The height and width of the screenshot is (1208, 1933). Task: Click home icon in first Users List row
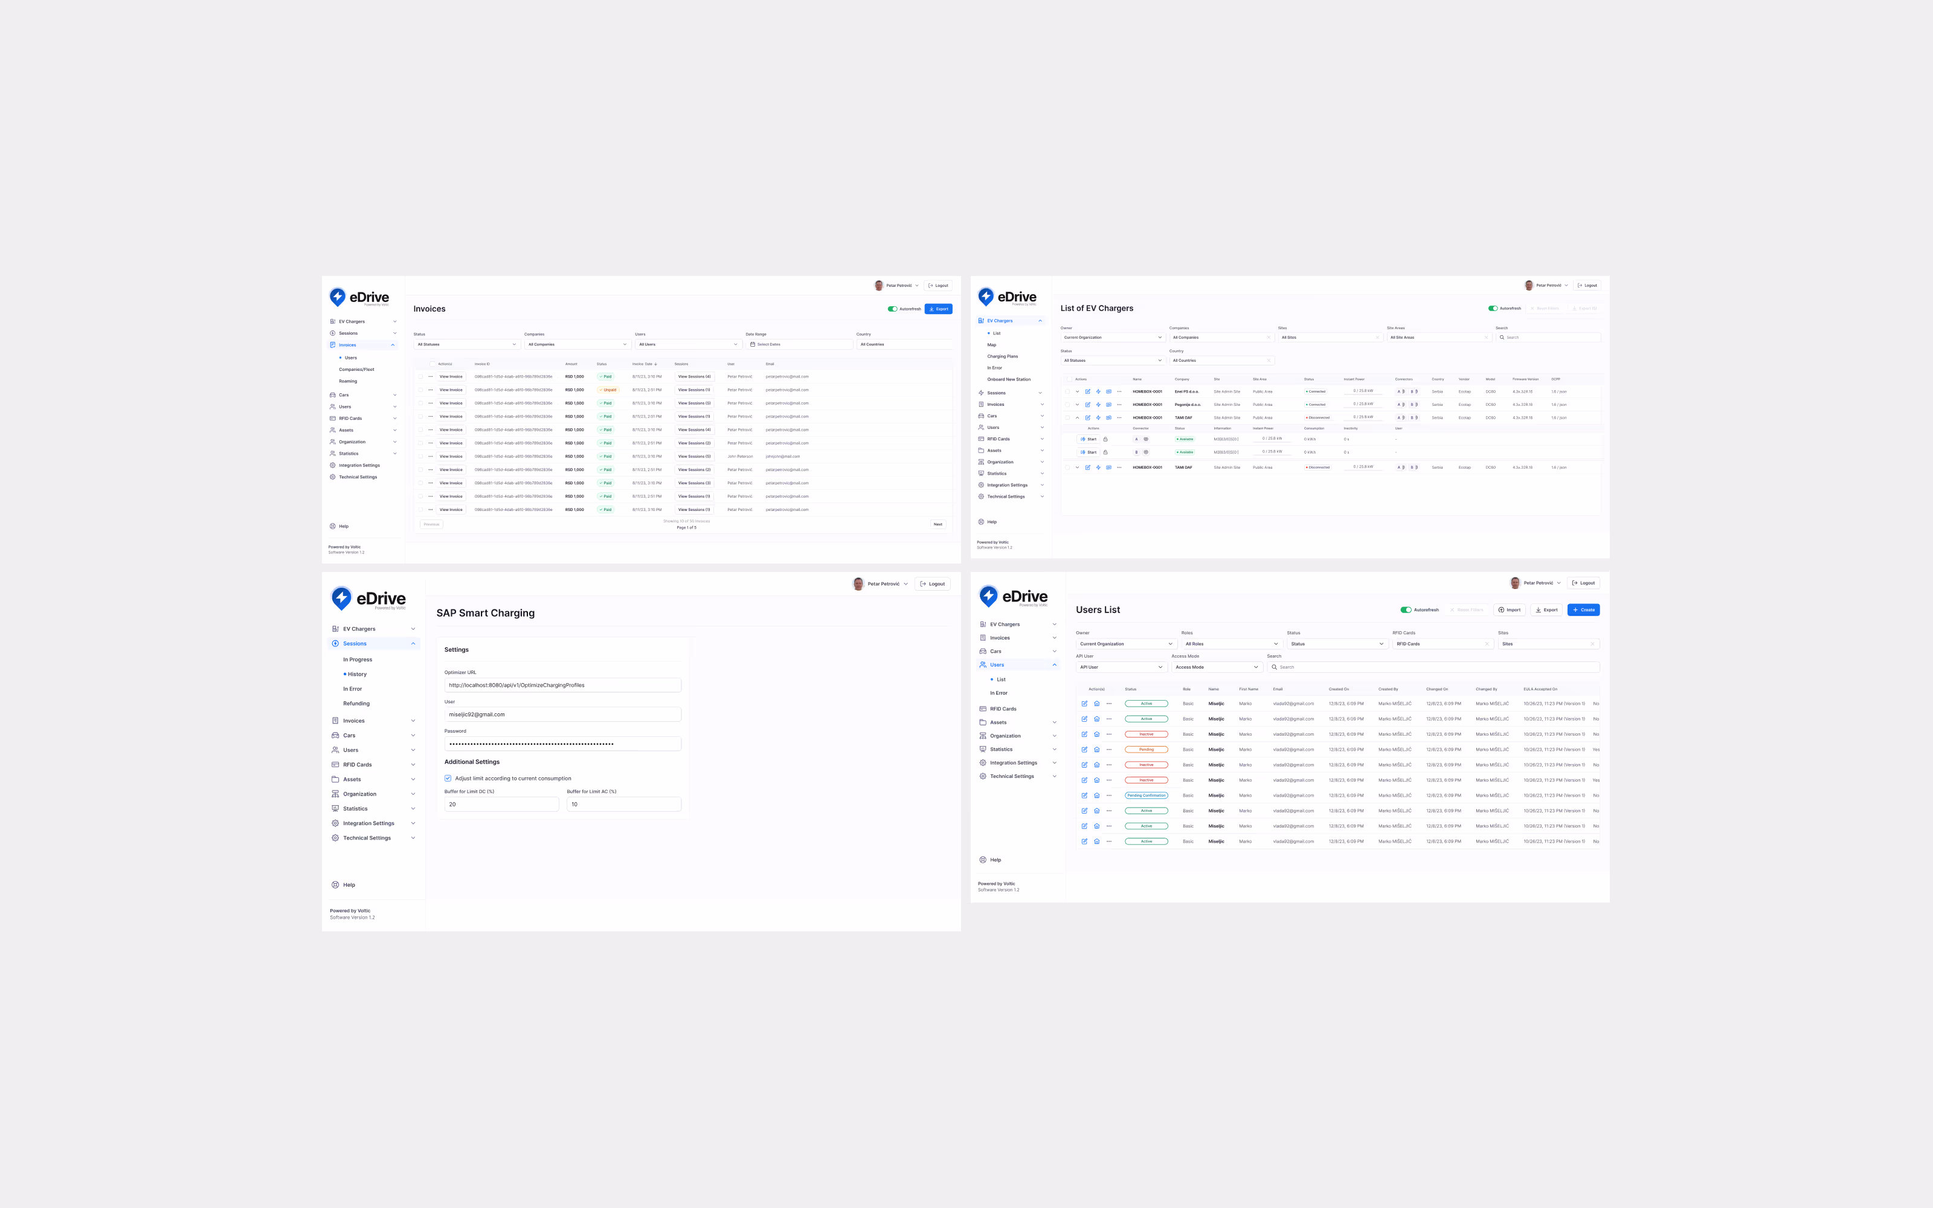(1097, 704)
